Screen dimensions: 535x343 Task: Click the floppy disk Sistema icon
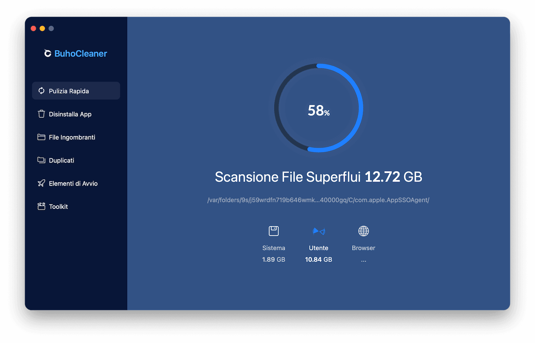(274, 231)
